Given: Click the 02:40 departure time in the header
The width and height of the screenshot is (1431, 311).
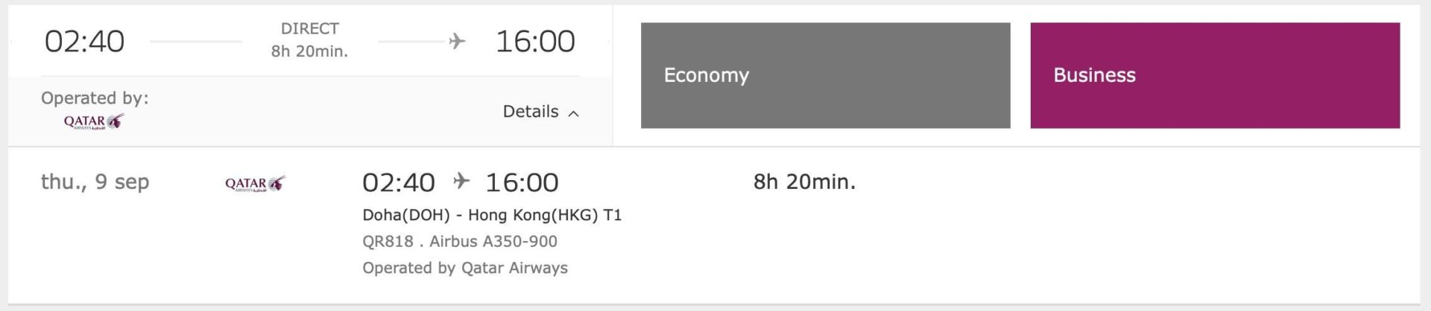Looking at the screenshot, I should (84, 41).
